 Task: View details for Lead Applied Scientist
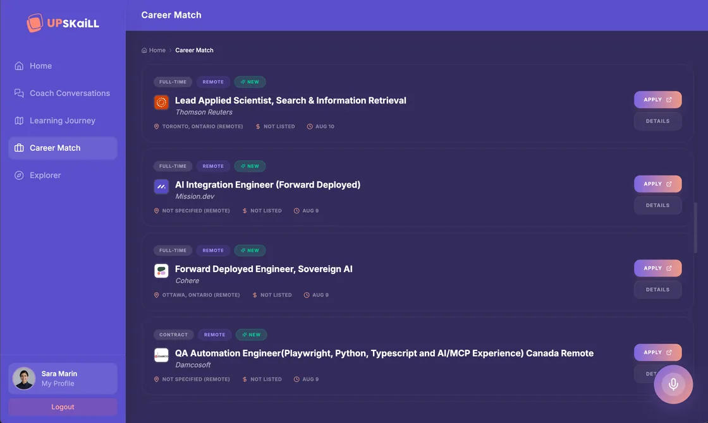(x=657, y=121)
